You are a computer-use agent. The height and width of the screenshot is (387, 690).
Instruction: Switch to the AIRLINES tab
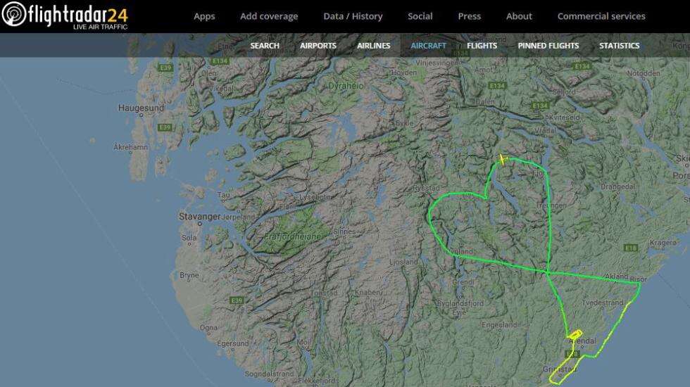click(x=374, y=45)
